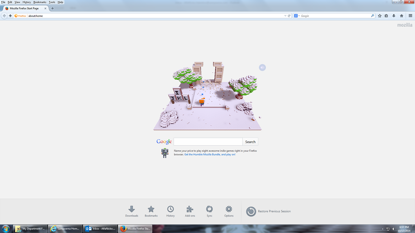The height and width of the screenshot is (233, 415).
Task: Click the toolbar search magnifier icon
Action: 372,16
